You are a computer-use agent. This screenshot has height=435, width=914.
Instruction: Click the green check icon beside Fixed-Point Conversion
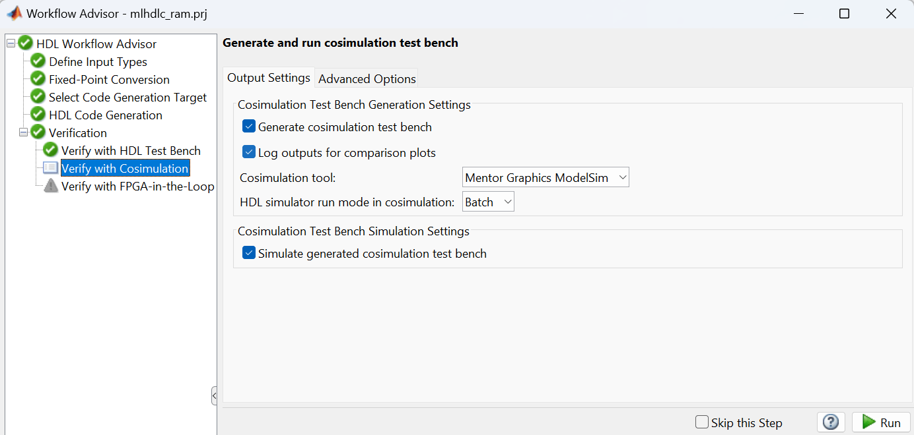38,80
